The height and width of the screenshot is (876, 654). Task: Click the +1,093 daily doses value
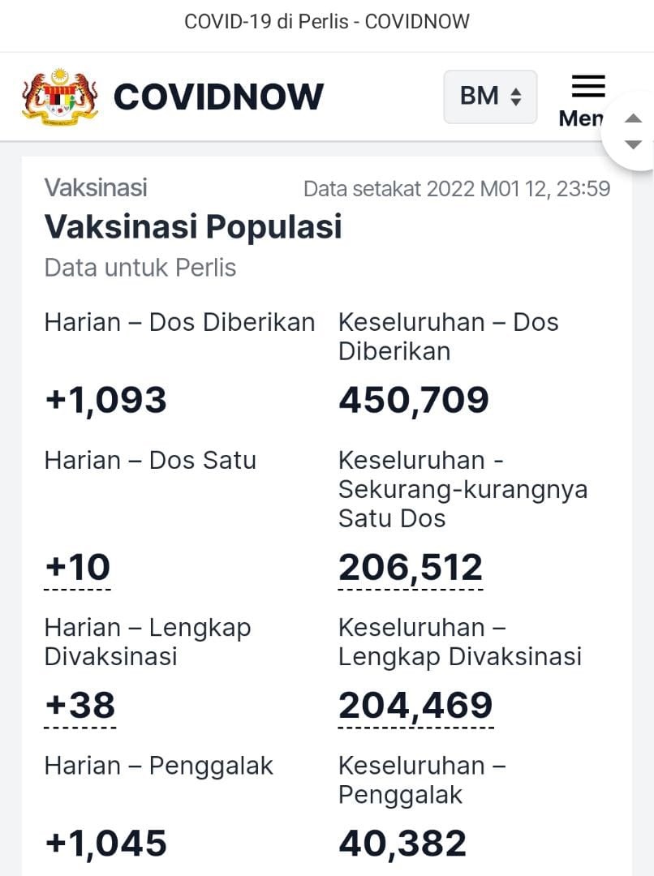point(105,401)
